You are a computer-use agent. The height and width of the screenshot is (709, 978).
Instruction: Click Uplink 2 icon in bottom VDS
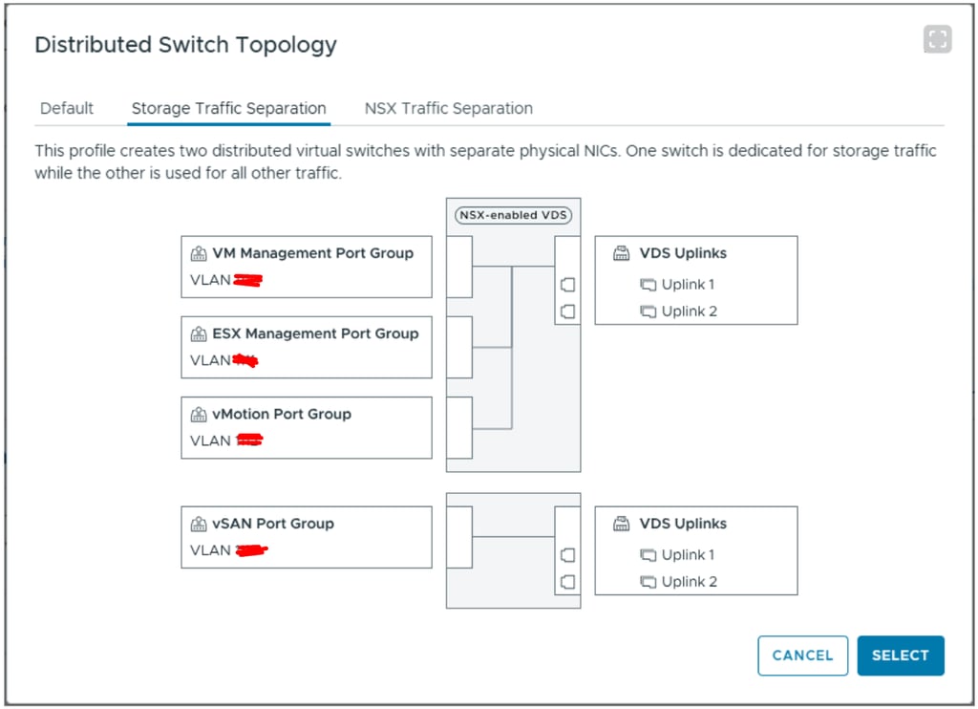point(648,582)
